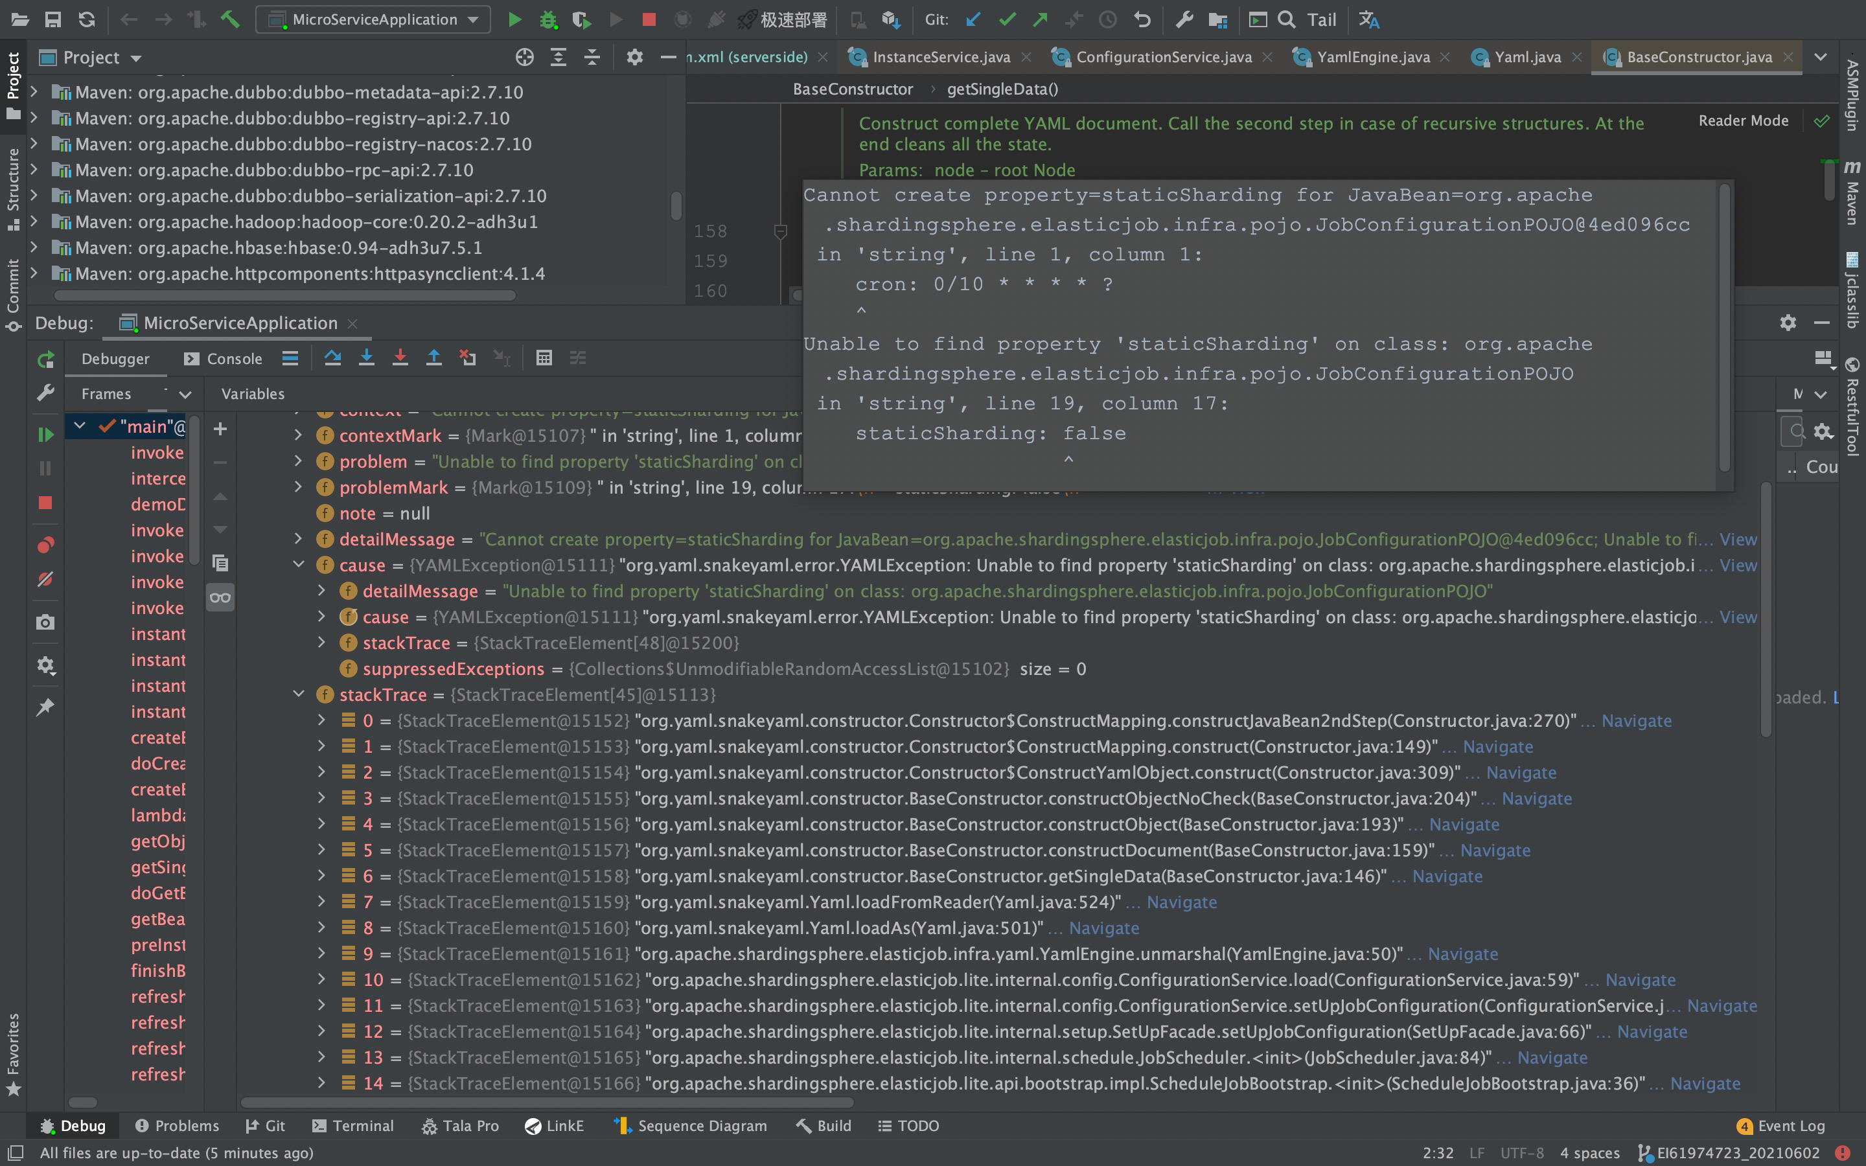This screenshot has width=1866, height=1166.
Task: Expand the hadoop-core Maven library node
Action: tap(34, 222)
